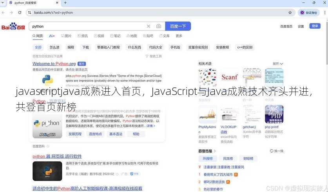This screenshot has height=192, width=328.
Task: Refresh hot searches with 换一换
Action: pyautogui.click(x=277, y=151)
